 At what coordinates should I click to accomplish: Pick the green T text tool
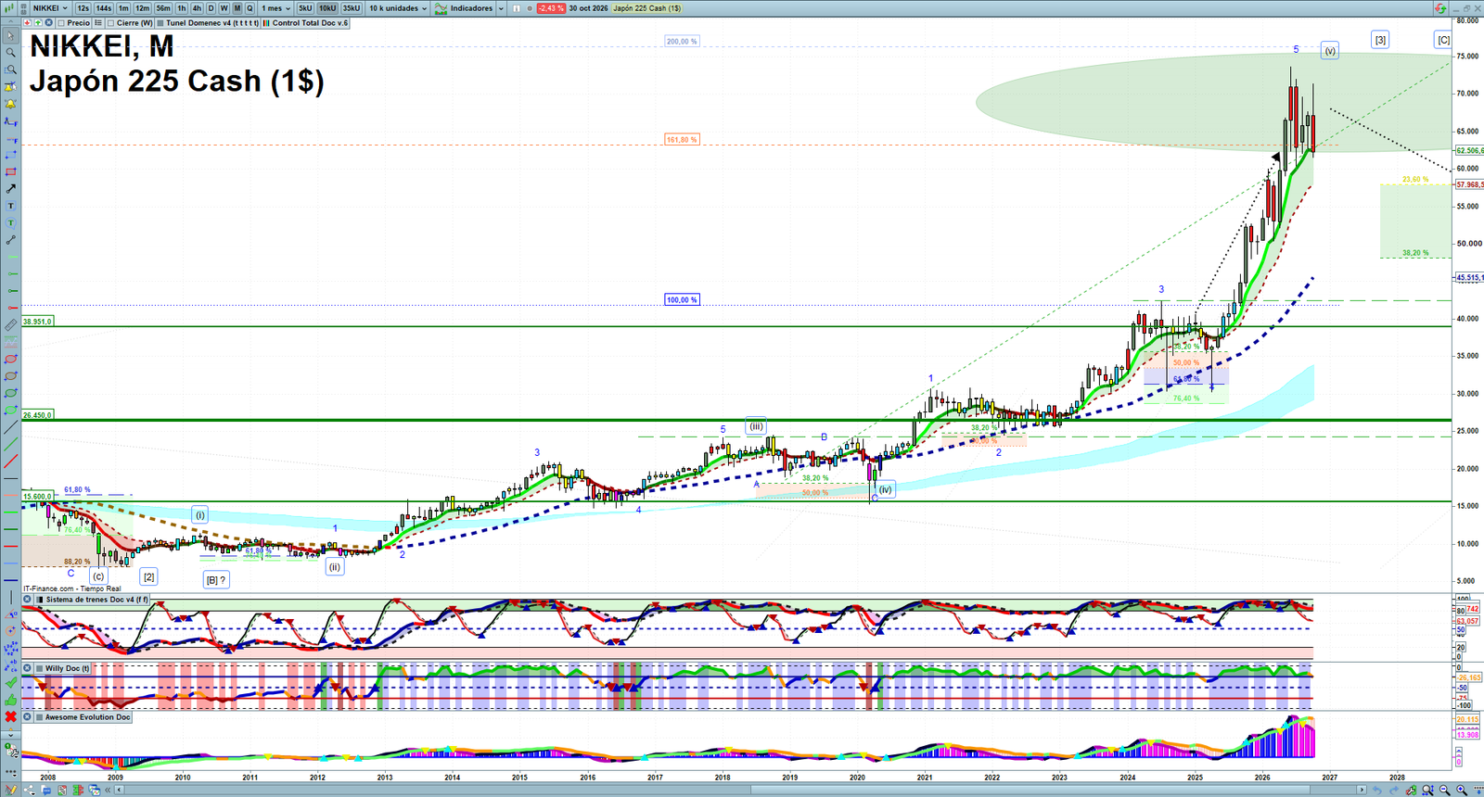click(11, 222)
